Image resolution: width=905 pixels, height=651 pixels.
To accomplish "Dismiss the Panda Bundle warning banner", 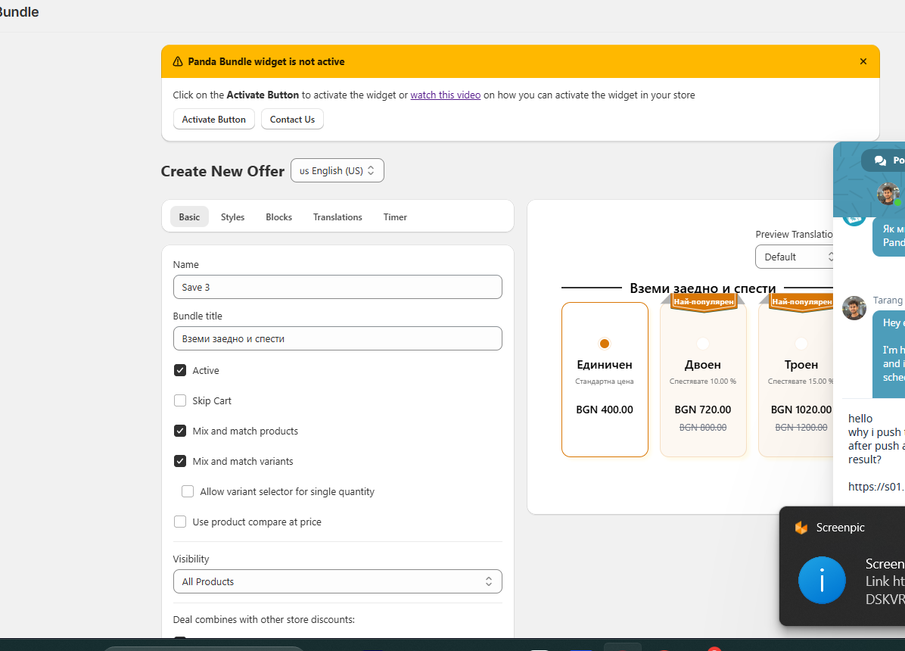I will coord(863,61).
